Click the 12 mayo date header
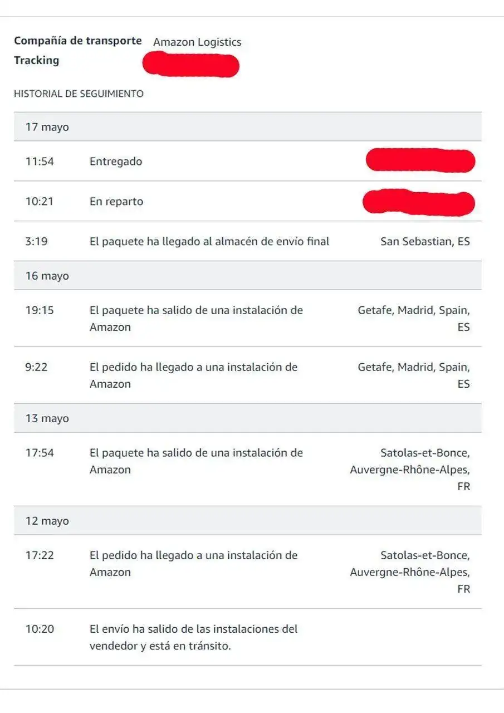Viewport: 504px width, 713px height. (47, 521)
